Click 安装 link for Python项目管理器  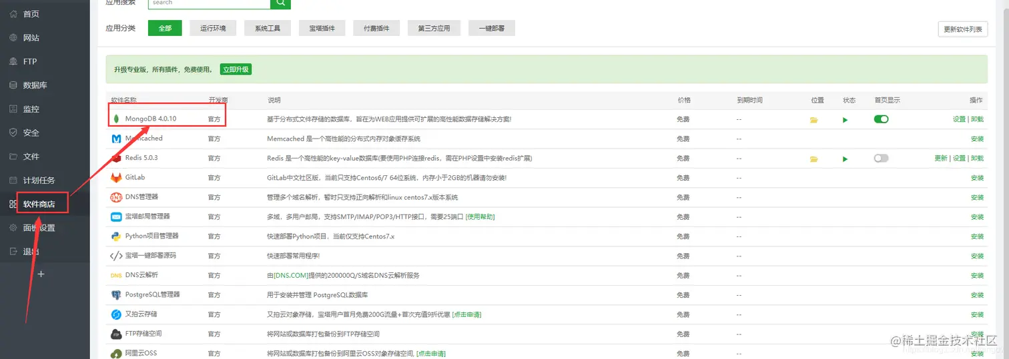[977, 237]
